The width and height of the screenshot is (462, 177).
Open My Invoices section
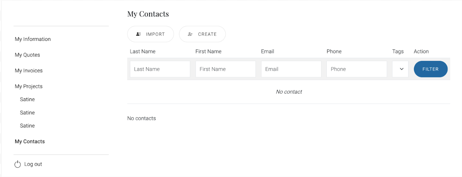(29, 71)
